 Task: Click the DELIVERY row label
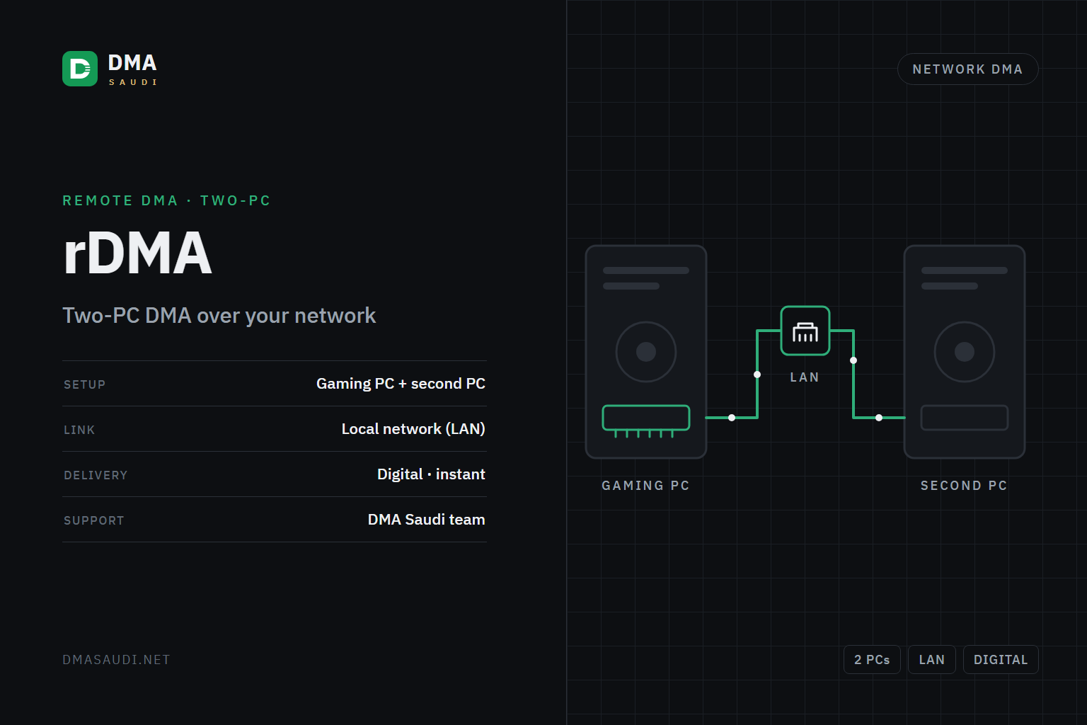(x=96, y=475)
